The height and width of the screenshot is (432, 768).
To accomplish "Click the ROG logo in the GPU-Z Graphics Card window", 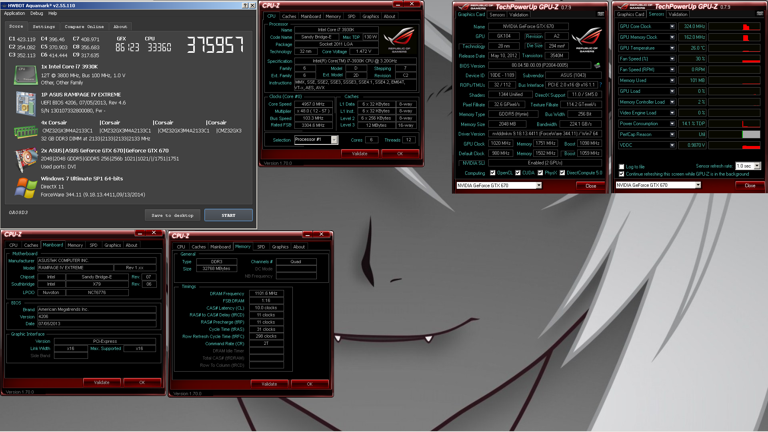I will [587, 40].
